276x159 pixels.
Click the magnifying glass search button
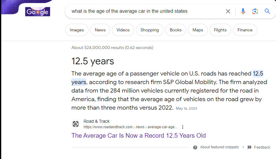(267, 11)
